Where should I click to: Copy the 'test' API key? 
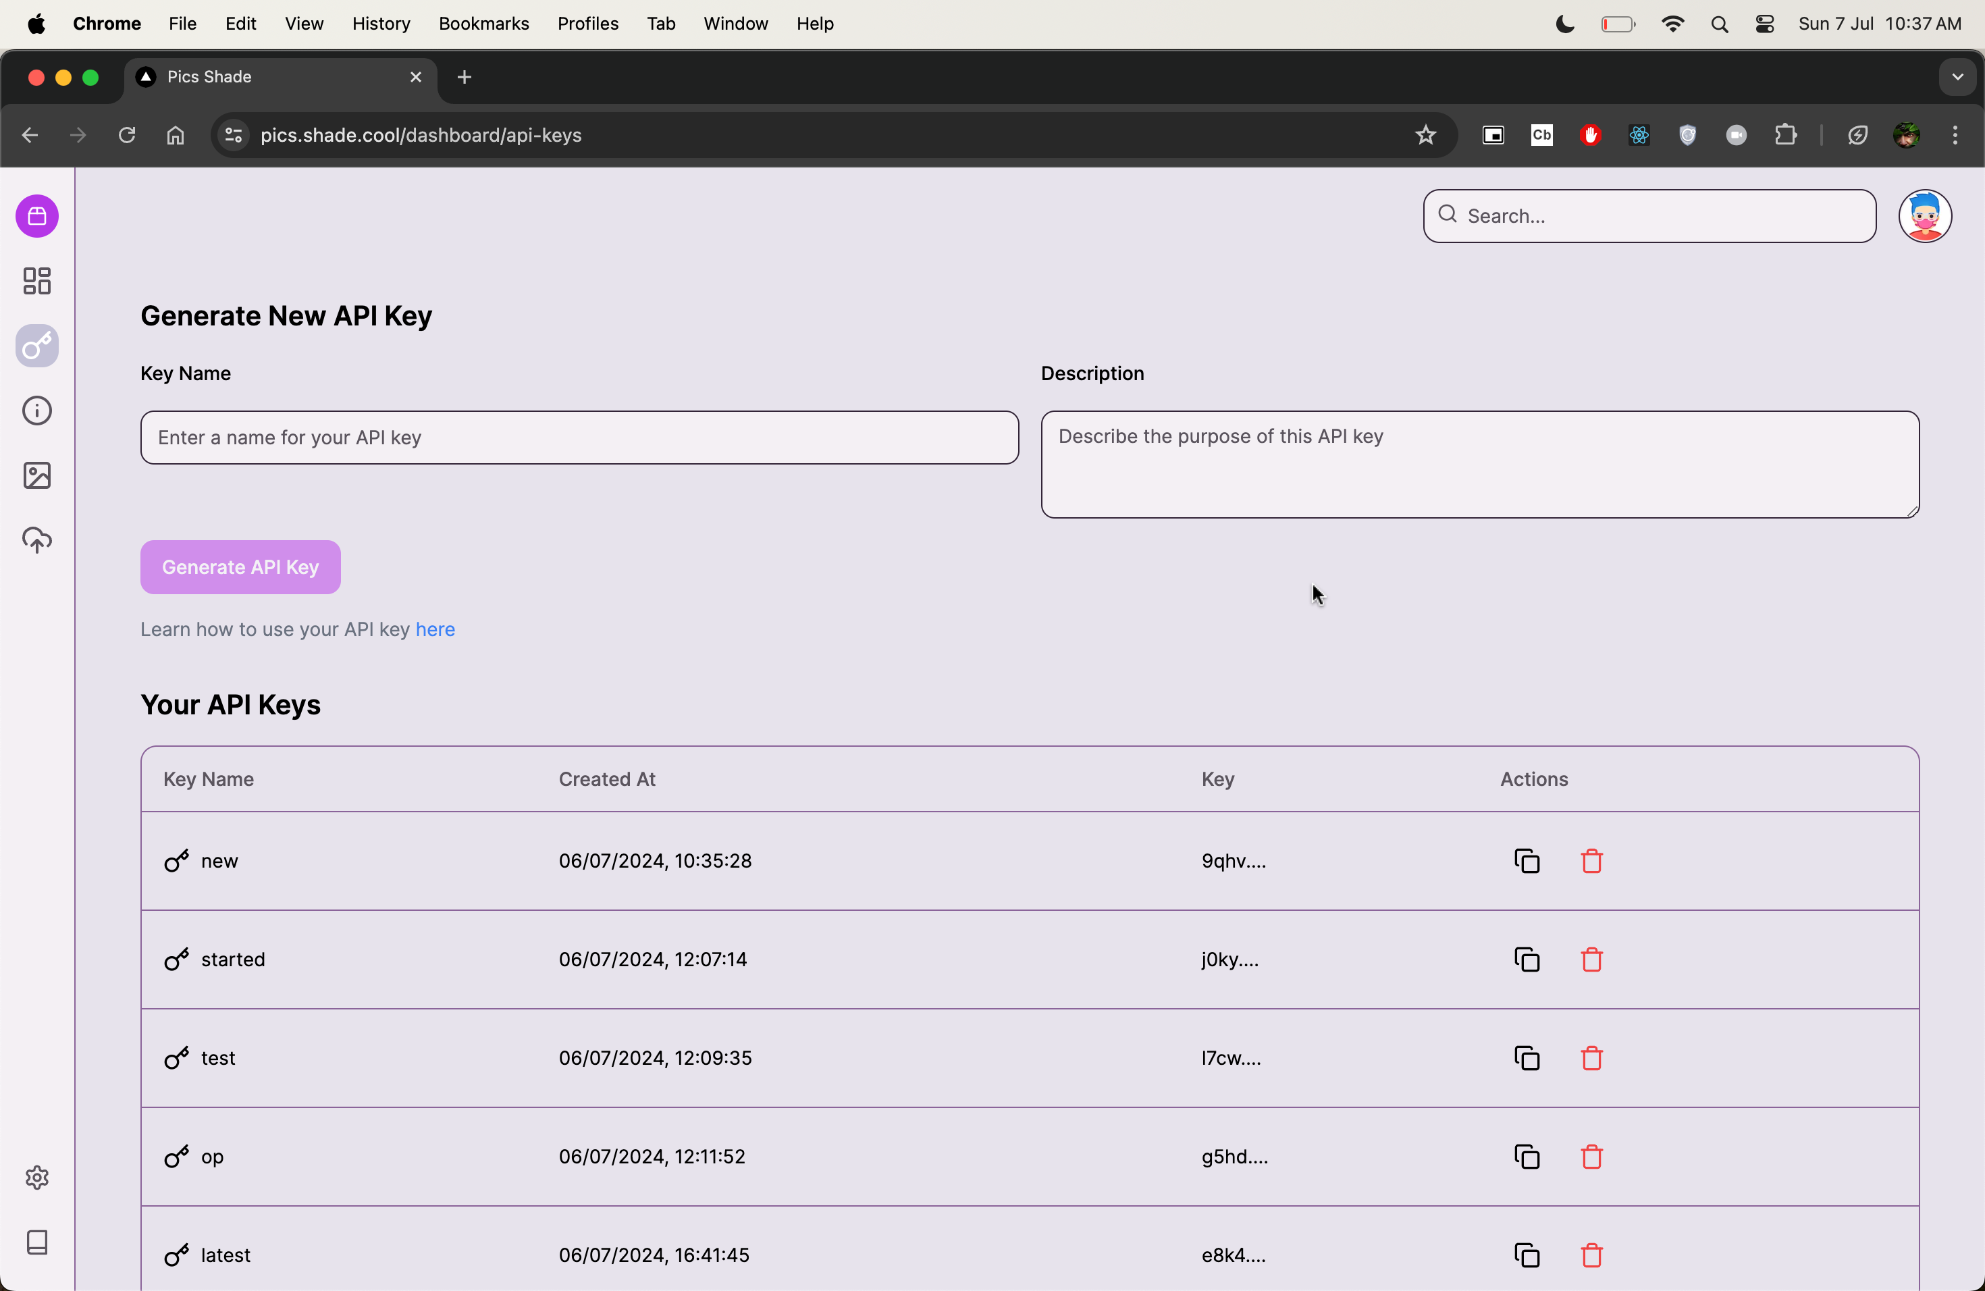point(1527,1058)
